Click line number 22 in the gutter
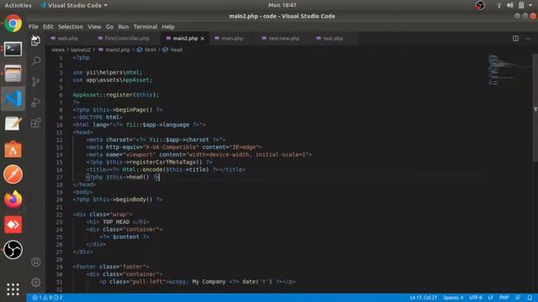 [60, 215]
